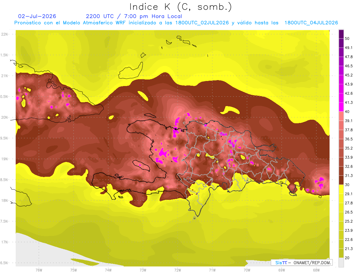Click colorbar value '29.1'
The image size is (355, 274).
(348, 194)
